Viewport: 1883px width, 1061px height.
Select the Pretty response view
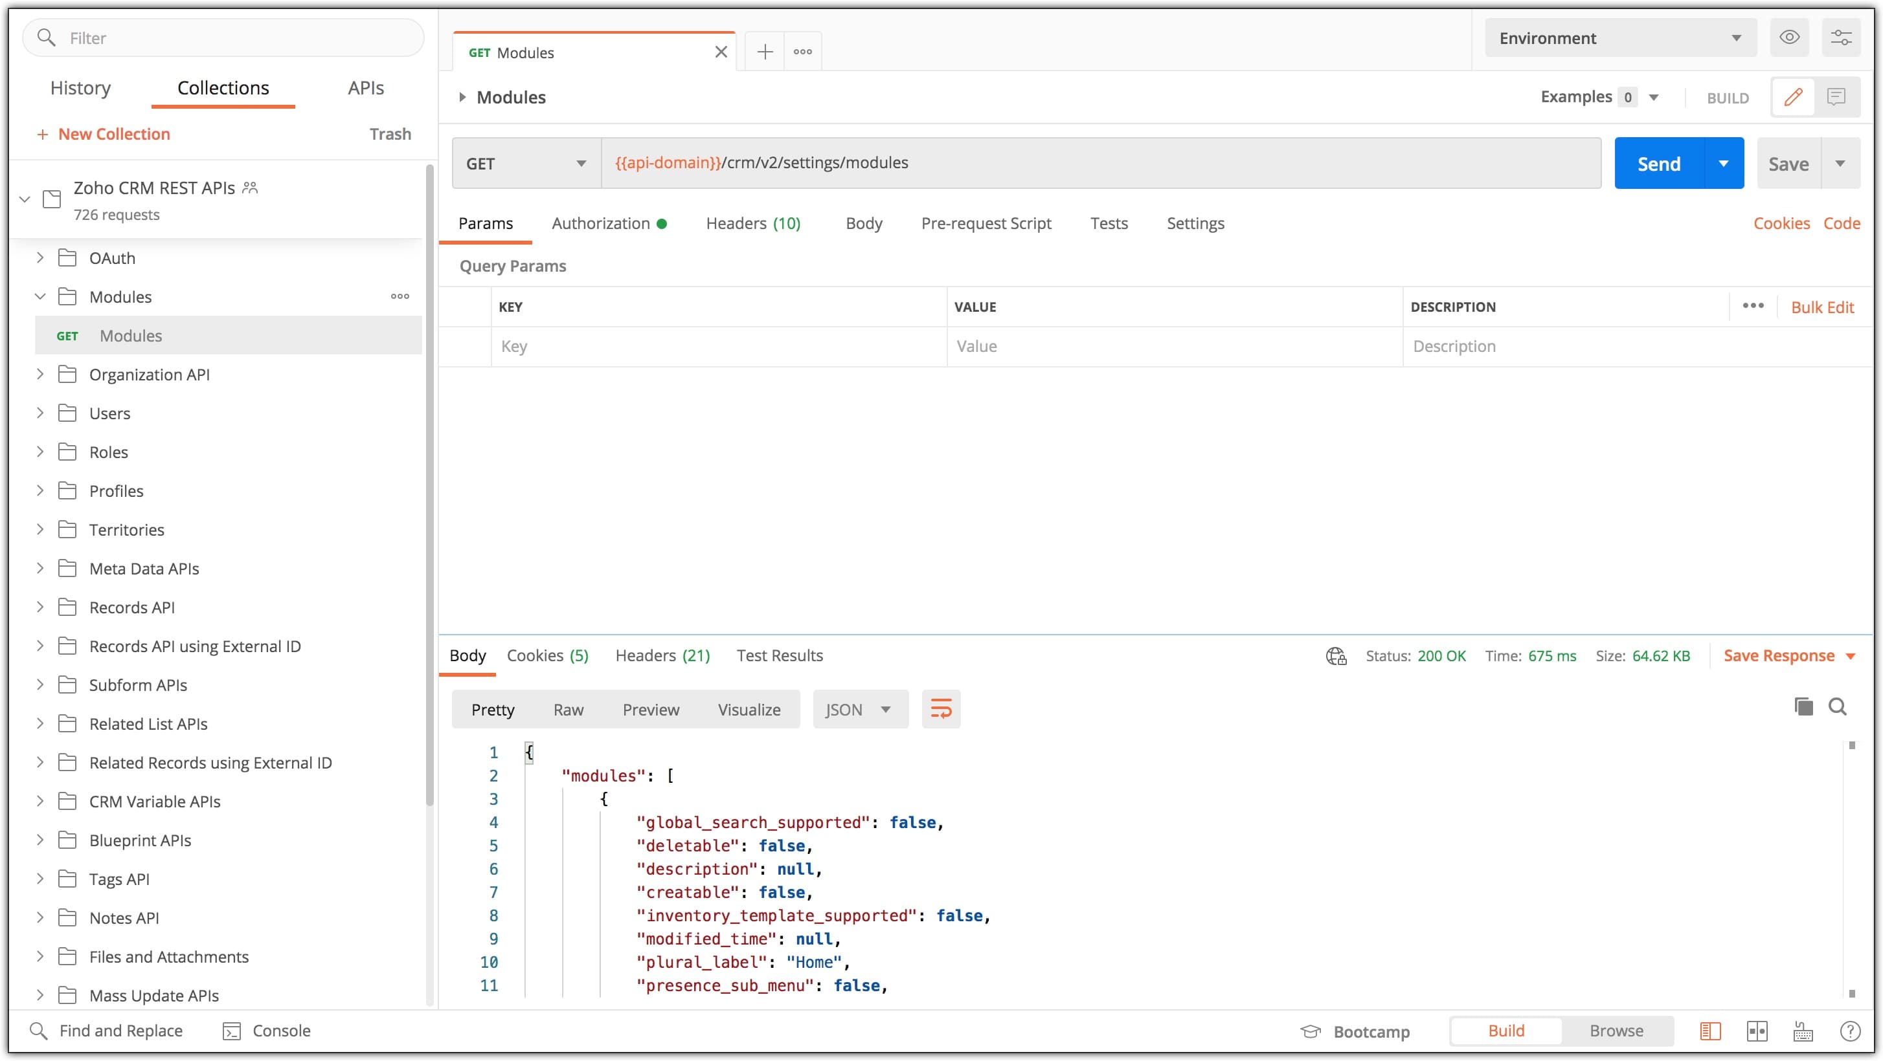tap(493, 708)
